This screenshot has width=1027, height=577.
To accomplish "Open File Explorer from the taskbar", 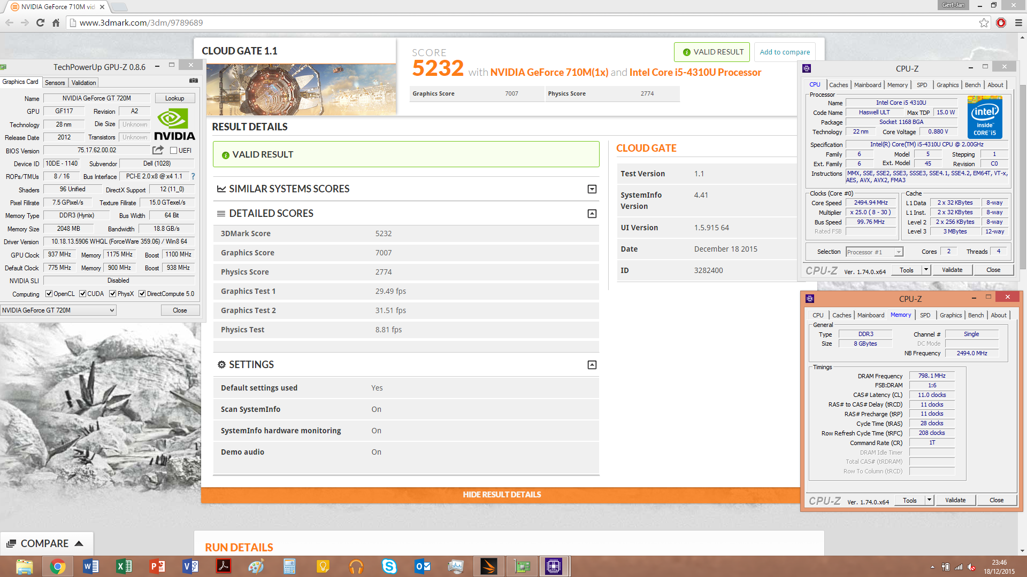I will point(24,566).
